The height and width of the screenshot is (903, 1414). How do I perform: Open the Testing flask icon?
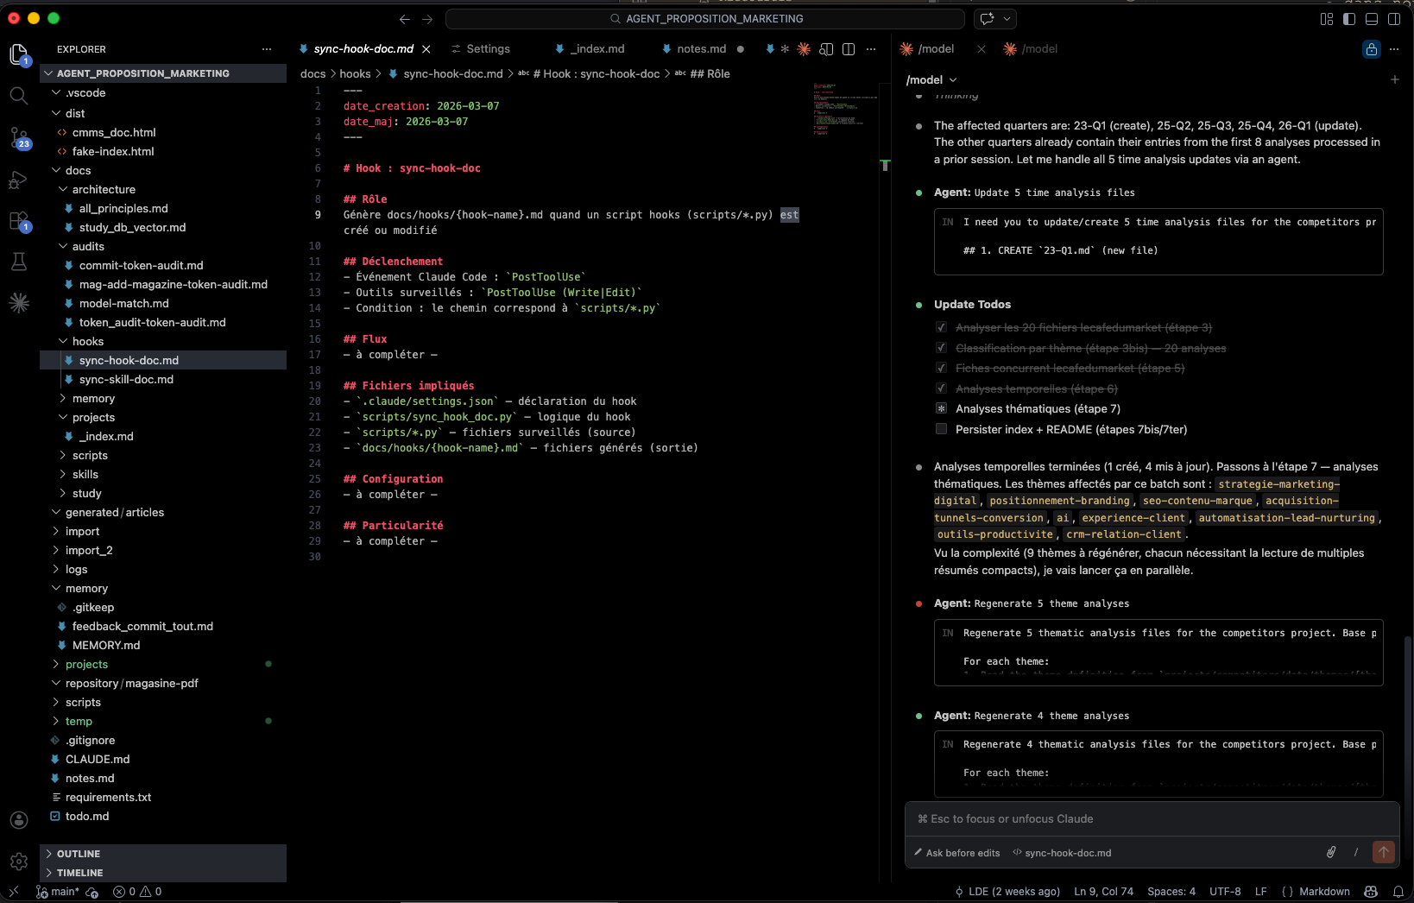[x=18, y=262]
